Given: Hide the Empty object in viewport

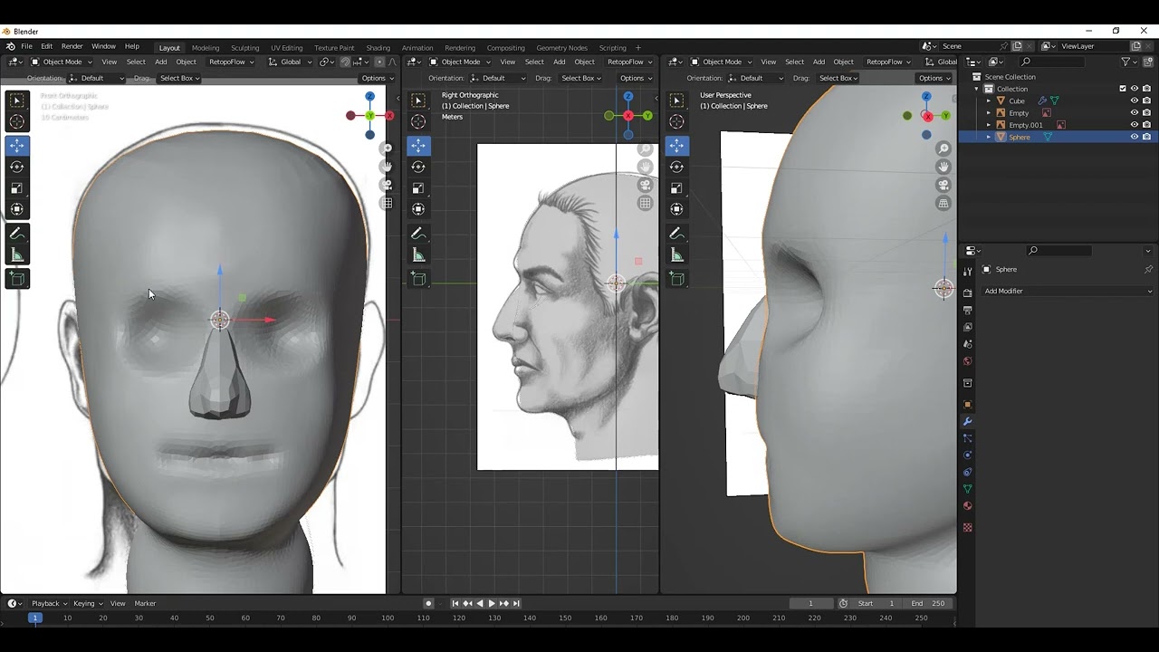Looking at the screenshot, I should click(x=1134, y=112).
